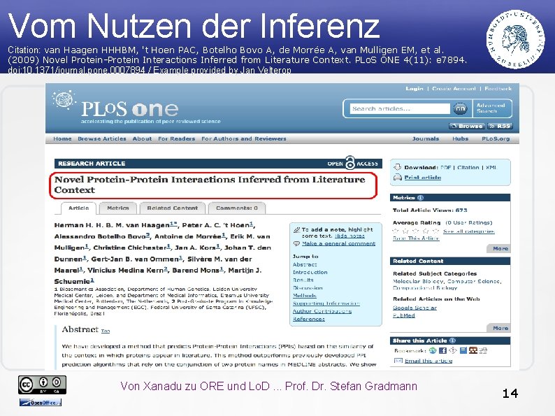
Task: Click the Open Access lock icon
Action: point(349,162)
